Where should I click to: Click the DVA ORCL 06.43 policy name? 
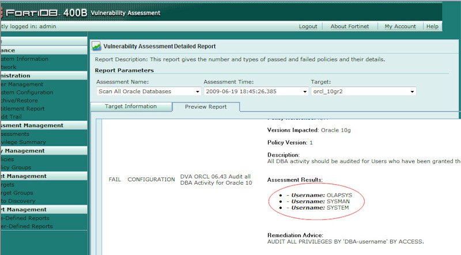tap(216, 180)
